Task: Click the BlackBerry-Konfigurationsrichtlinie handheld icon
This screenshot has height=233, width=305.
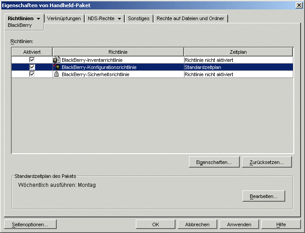Action: (57, 67)
